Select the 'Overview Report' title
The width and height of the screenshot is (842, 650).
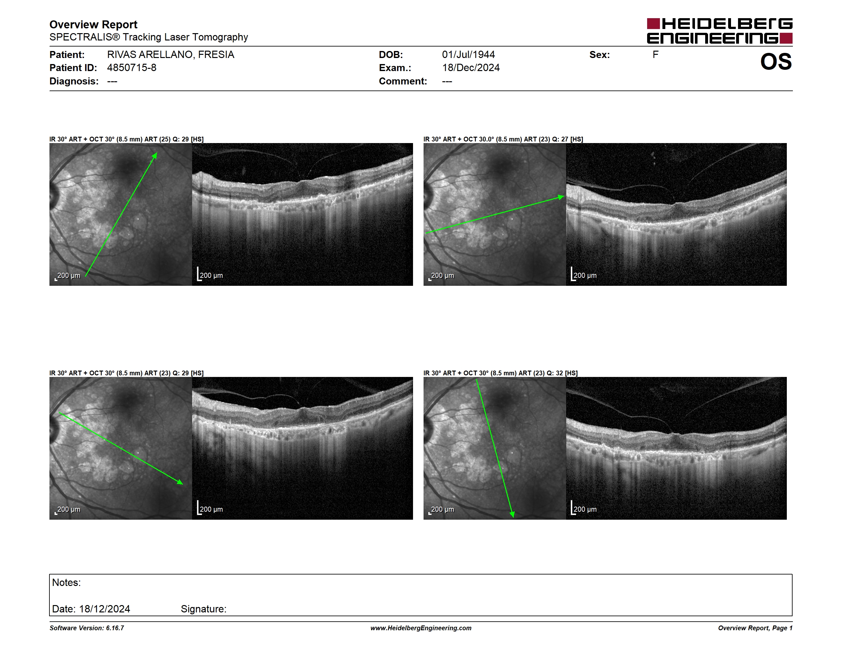click(x=93, y=25)
